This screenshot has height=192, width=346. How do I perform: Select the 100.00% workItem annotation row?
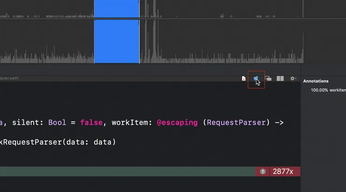tap(328, 90)
